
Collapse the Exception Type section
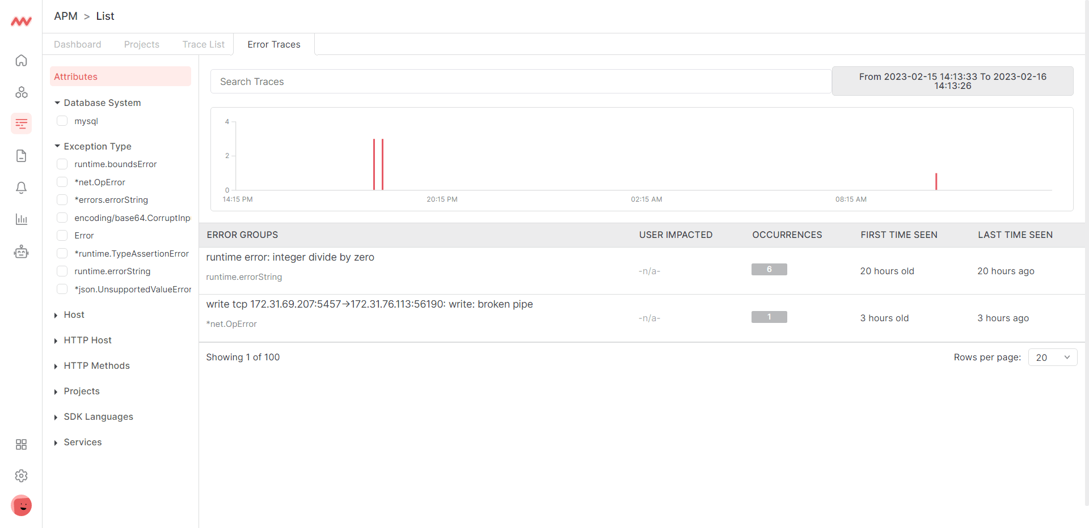(93, 146)
